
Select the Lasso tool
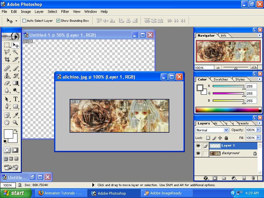[7, 52]
